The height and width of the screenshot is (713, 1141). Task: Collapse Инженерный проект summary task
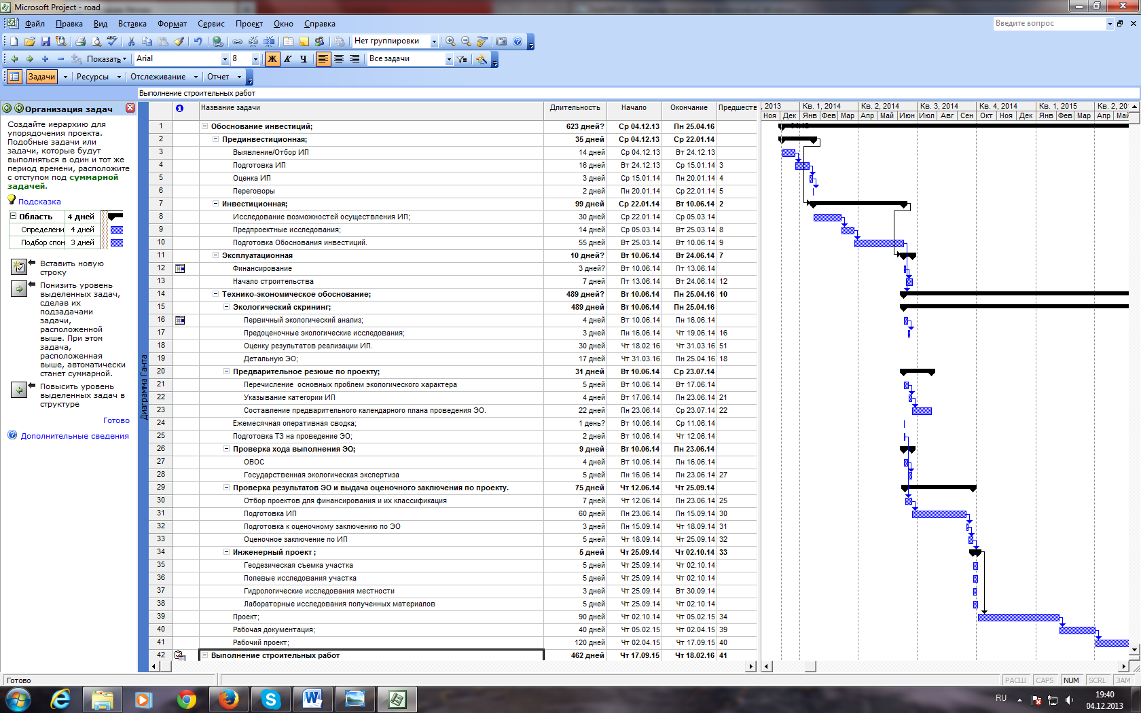click(x=226, y=552)
